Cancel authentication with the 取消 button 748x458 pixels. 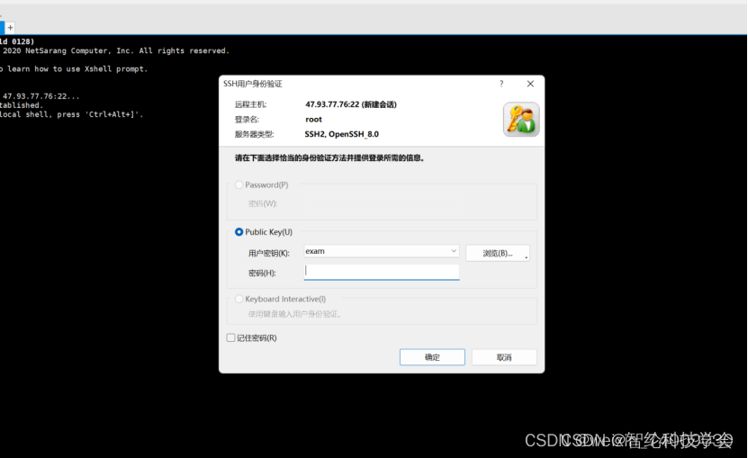(504, 357)
